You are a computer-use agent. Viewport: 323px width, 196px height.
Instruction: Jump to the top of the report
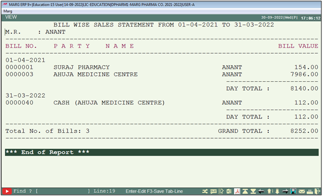click(245, 191)
